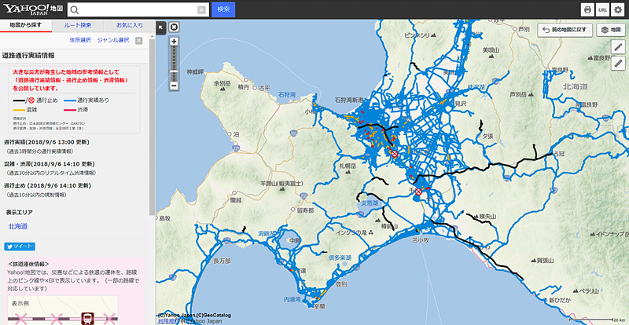
Task: Click the print icon button
Action: (x=587, y=10)
